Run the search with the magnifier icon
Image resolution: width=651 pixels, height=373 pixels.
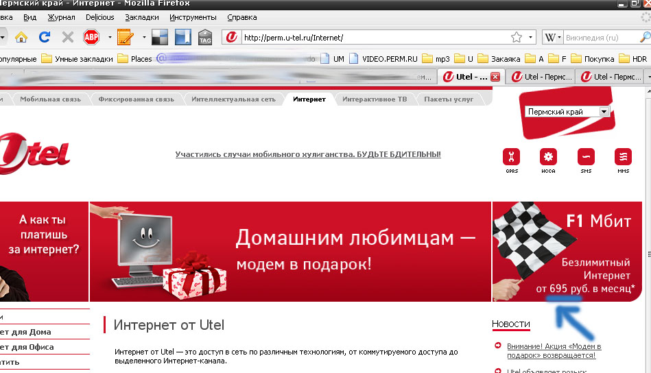click(646, 37)
